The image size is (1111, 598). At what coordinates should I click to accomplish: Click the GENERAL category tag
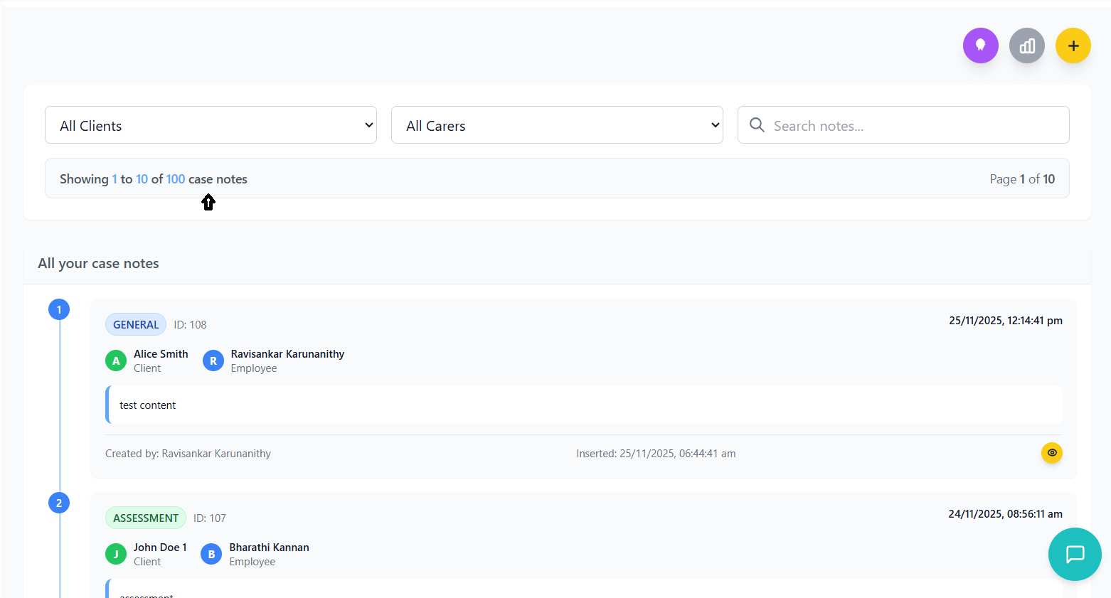pyautogui.click(x=135, y=324)
